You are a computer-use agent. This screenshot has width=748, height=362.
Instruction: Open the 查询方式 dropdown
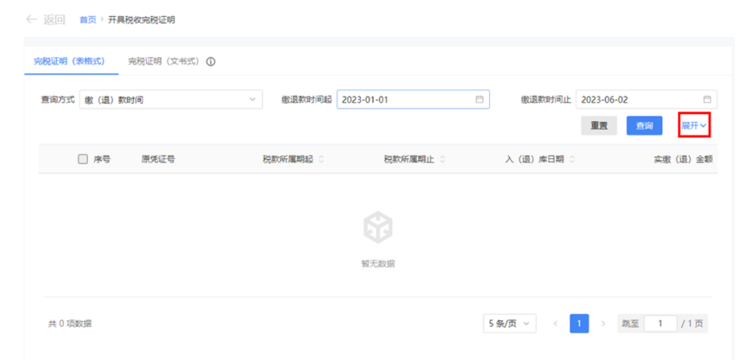(x=171, y=100)
